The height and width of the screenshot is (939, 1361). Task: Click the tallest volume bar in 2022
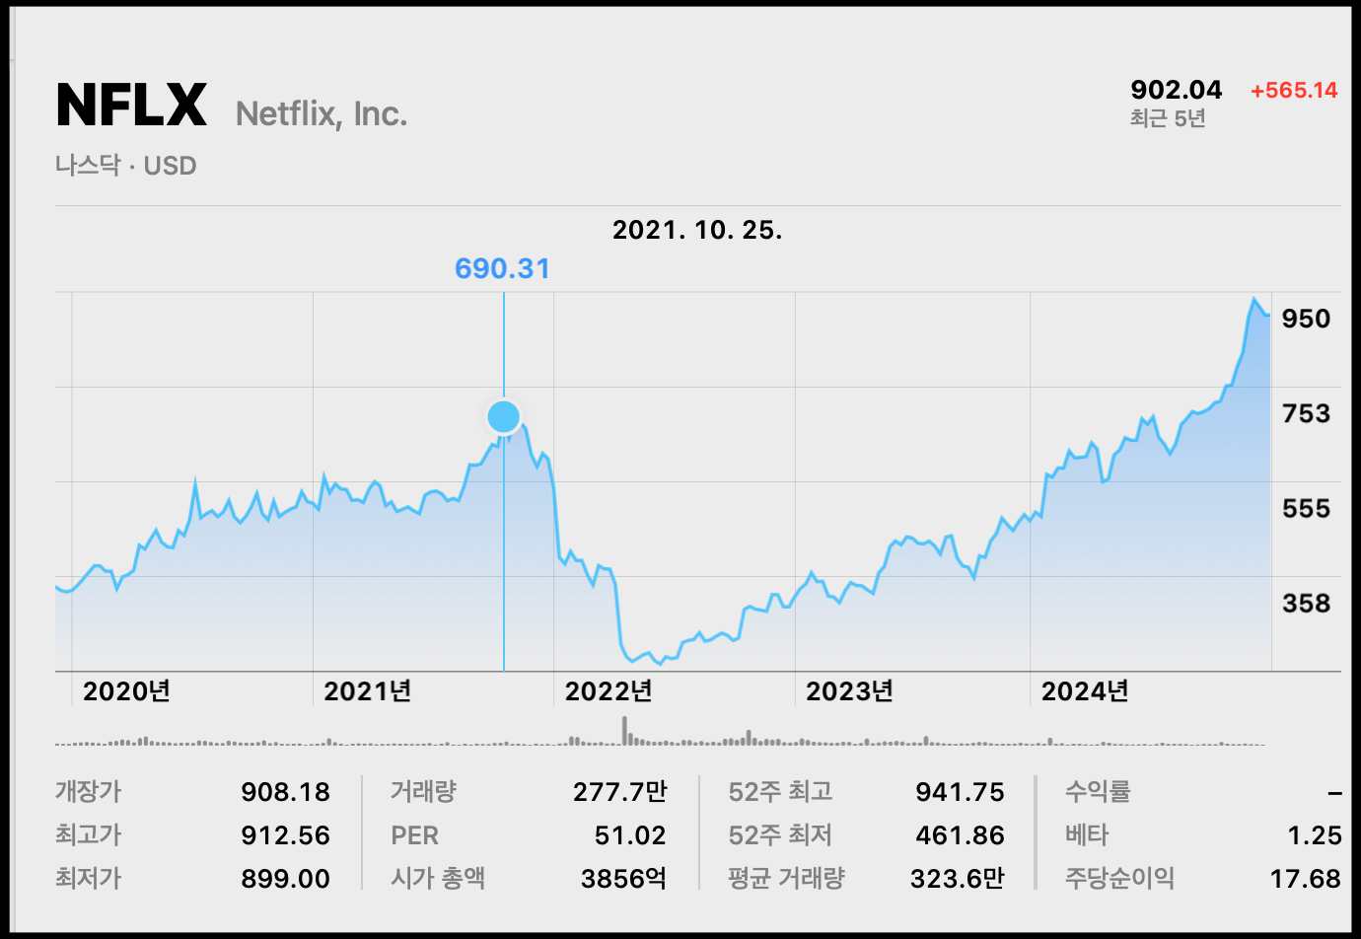tap(624, 731)
